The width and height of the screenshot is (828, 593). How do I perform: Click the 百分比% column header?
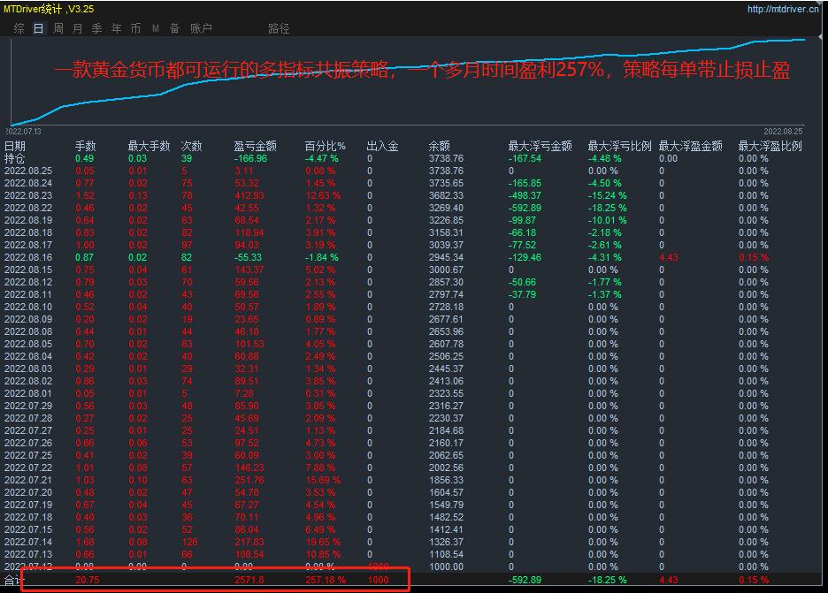pyautogui.click(x=326, y=146)
